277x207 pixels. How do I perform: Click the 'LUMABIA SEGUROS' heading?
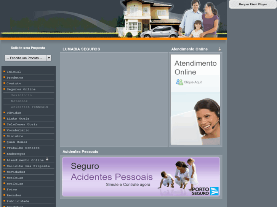point(81,49)
